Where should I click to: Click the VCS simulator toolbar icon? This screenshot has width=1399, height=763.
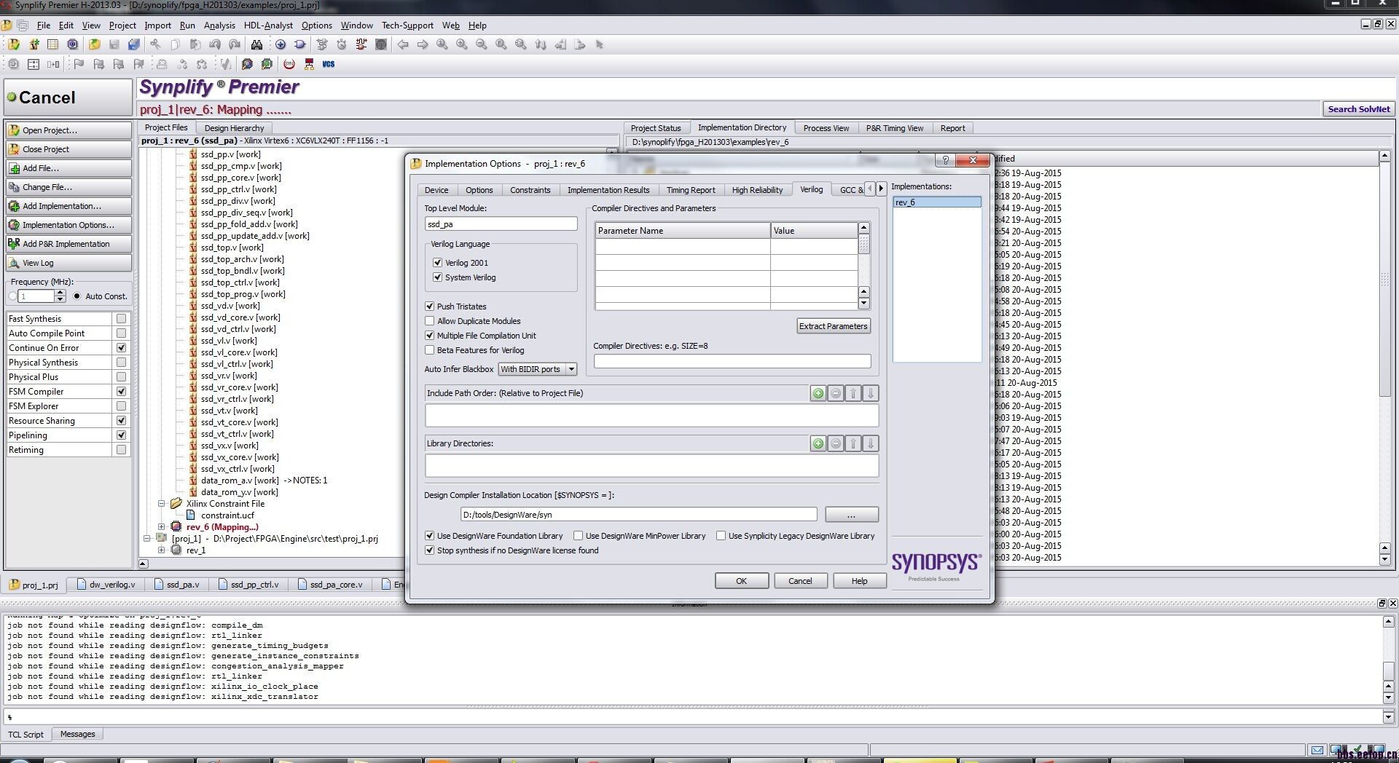[329, 64]
